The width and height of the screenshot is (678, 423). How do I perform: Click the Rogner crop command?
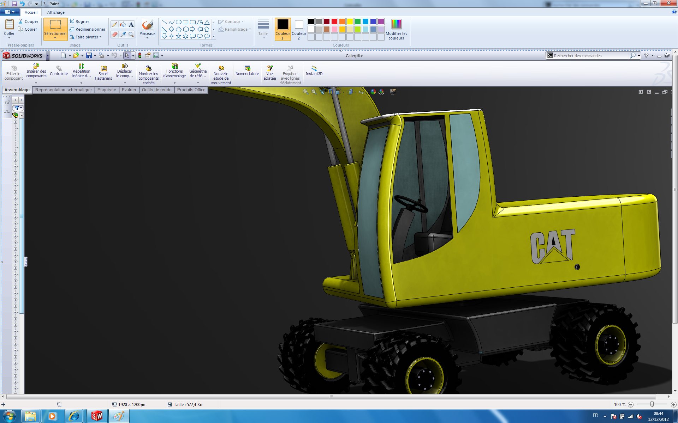pos(79,22)
